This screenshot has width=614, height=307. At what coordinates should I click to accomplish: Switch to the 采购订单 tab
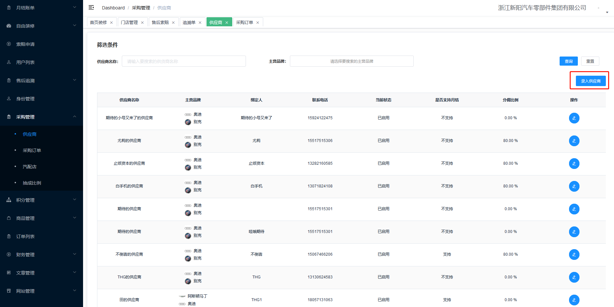point(245,22)
